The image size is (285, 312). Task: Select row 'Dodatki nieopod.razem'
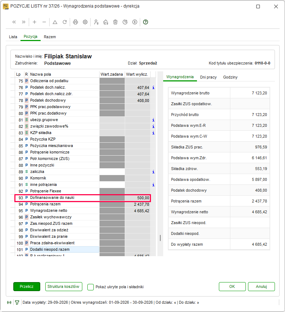point(83,250)
